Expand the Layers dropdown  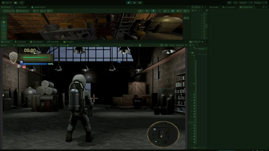246,3
